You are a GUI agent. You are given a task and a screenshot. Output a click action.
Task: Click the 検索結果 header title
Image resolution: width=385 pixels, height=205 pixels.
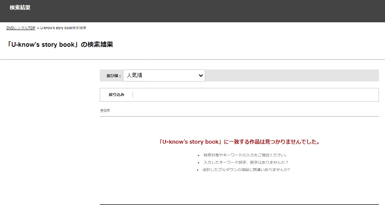20,8
